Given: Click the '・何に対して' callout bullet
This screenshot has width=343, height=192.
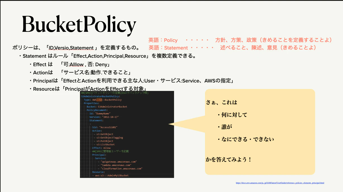Looking at the screenshot, I should pyautogui.click(x=231, y=115).
